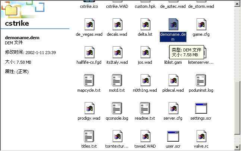The image size is (241, 151).
Task: Click the decals.wad file icon
Action: (117, 25)
